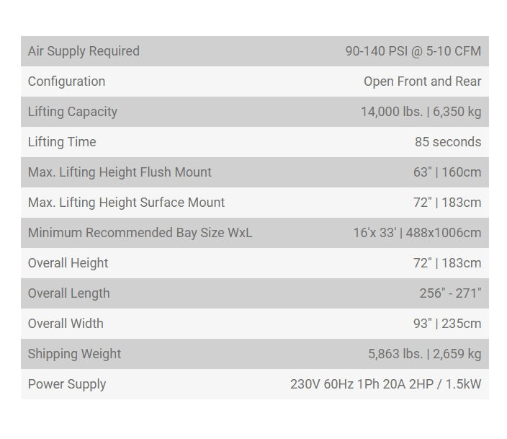Click Minimum Recommended Bay Size WxL label
This screenshot has height=439, width=507.
[x=140, y=233]
